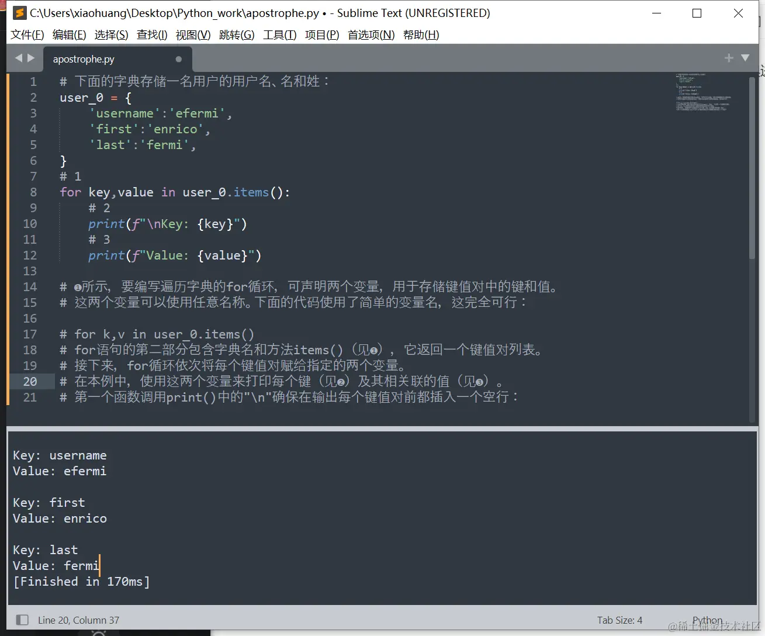This screenshot has width=765, height=636.
Task: Open the 工具(T) menu
Action: pos(280,35)
